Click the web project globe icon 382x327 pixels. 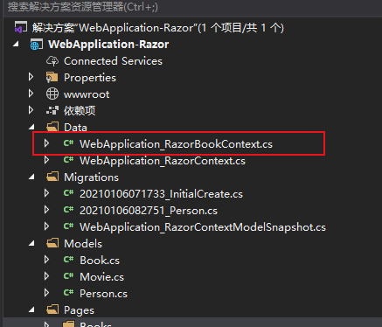(x=36, y=45)
